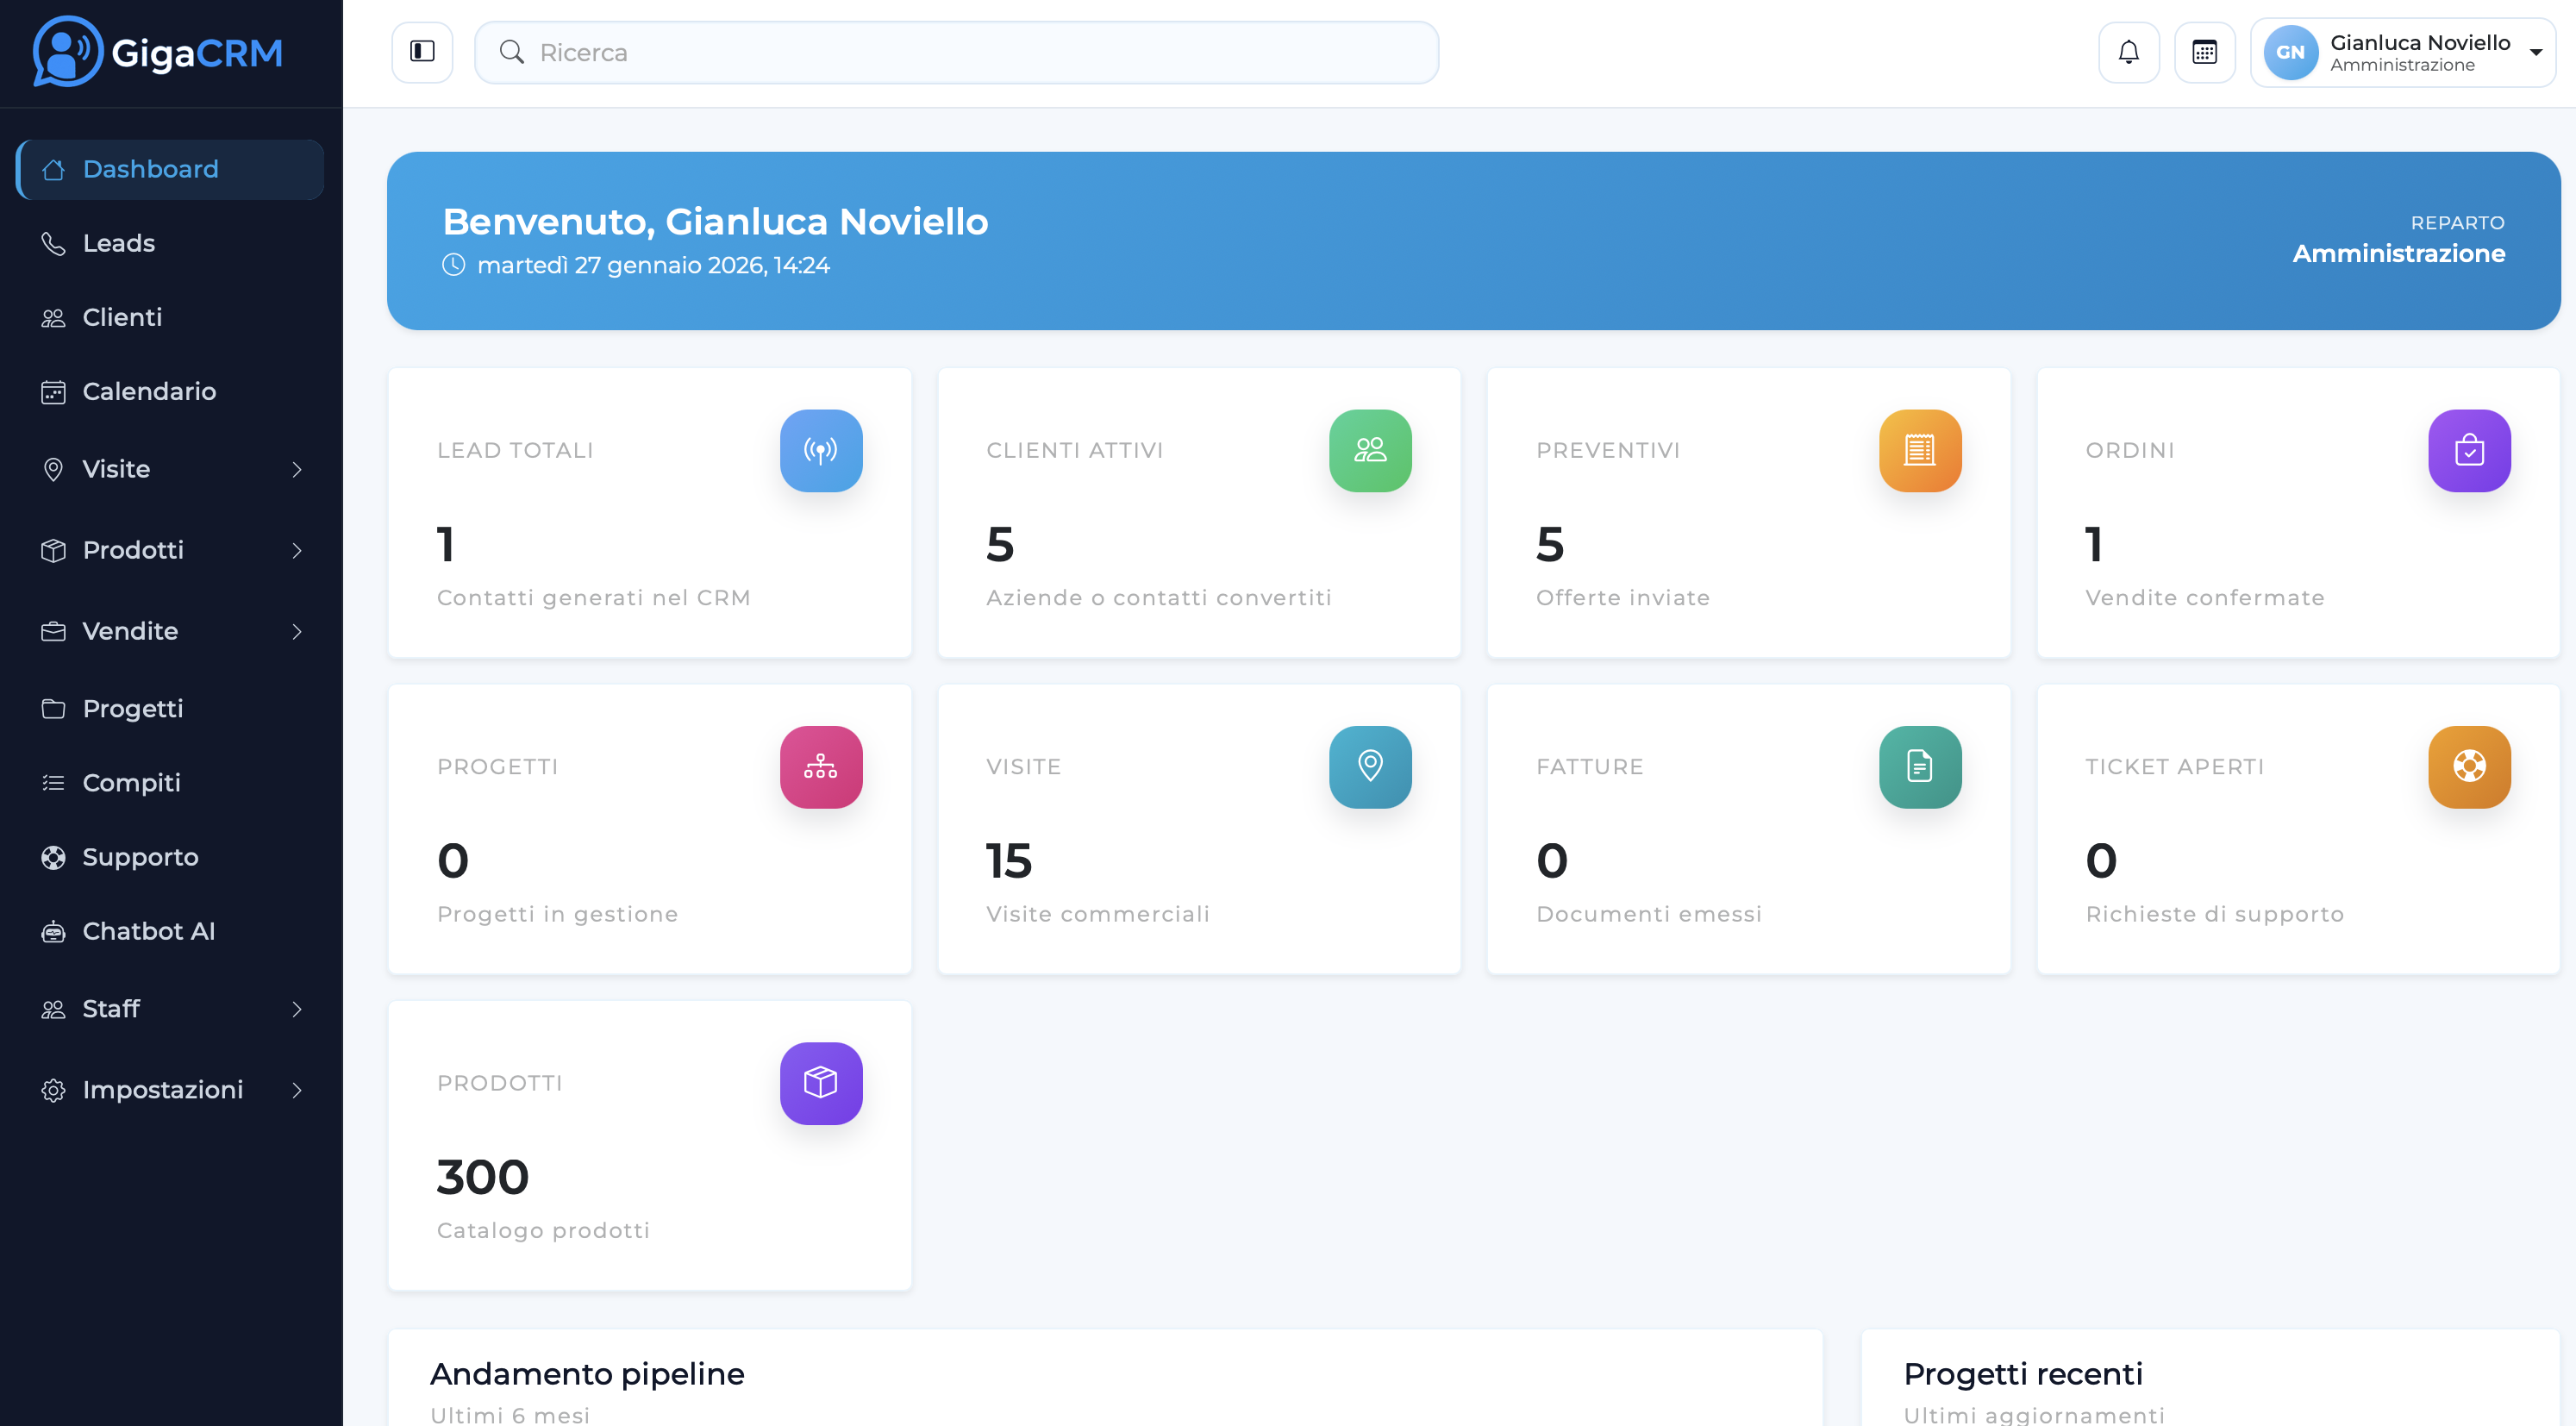Click the life-ring icon on Ticket Aperti card

(2470, 767)
